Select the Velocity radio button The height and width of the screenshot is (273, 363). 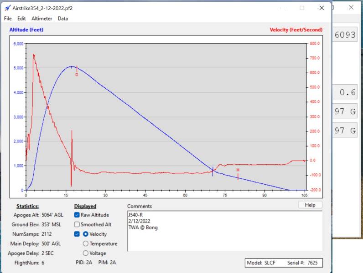point(86,234)
